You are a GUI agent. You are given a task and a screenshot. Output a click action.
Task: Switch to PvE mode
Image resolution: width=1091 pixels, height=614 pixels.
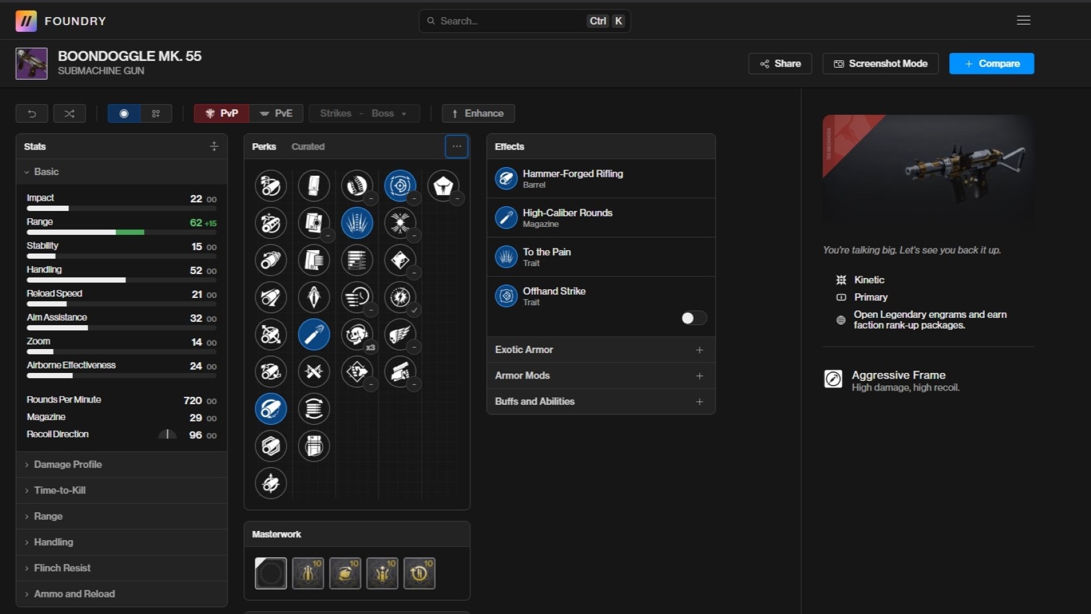click(x=276, y=114)
